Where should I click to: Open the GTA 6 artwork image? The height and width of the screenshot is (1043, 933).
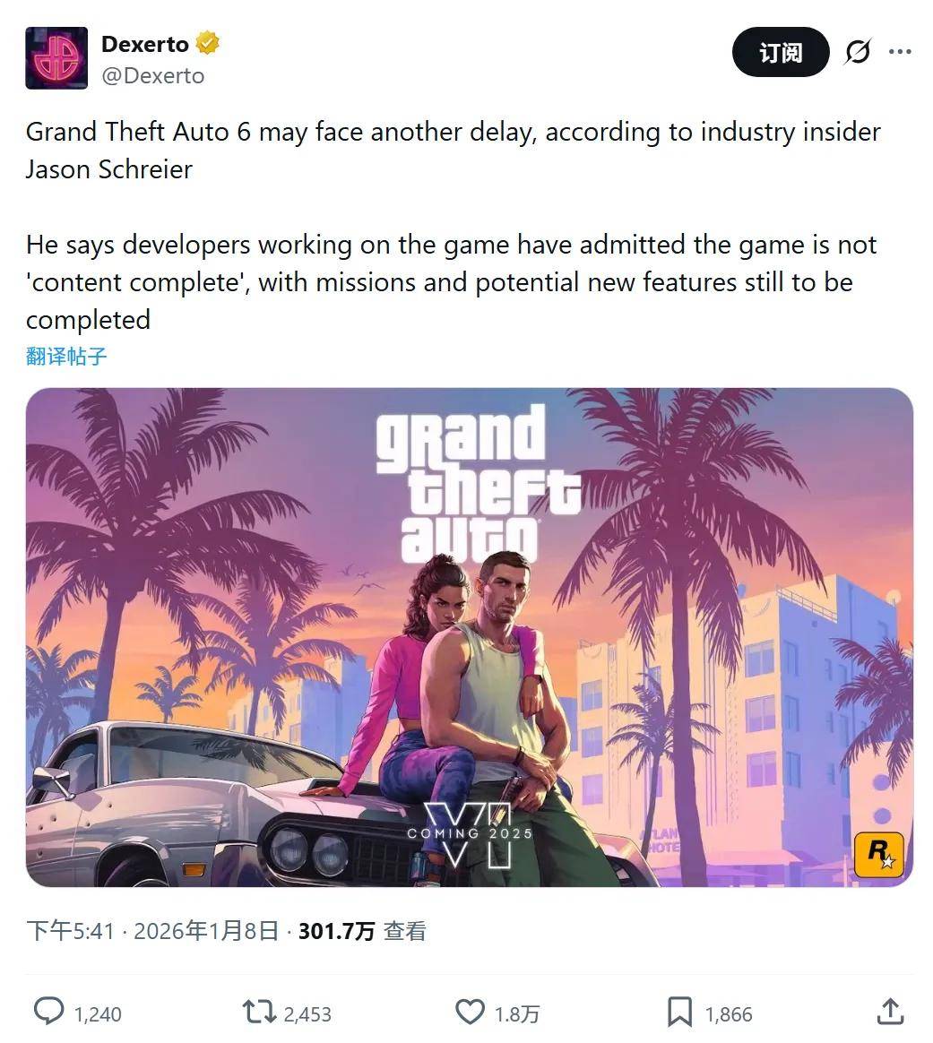click(x=469, y=637)
